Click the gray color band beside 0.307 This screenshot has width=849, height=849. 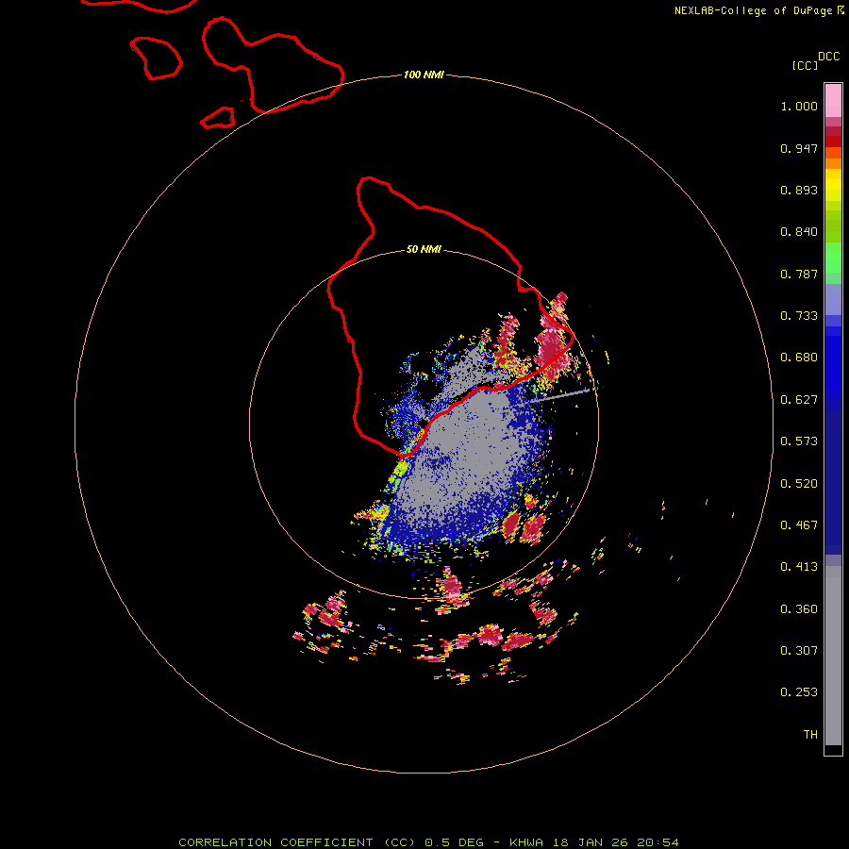[833, 656]
